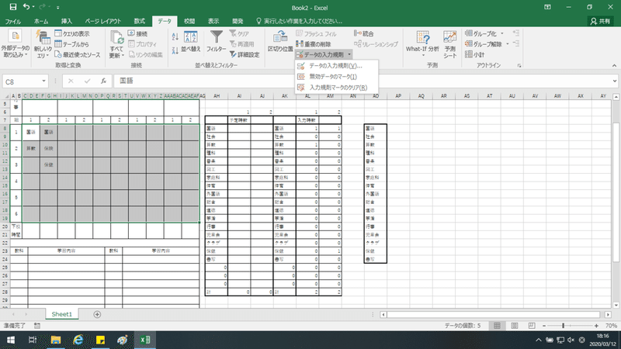Click the 70% zoom level
The image size is (621, 349).
(612, 326)
